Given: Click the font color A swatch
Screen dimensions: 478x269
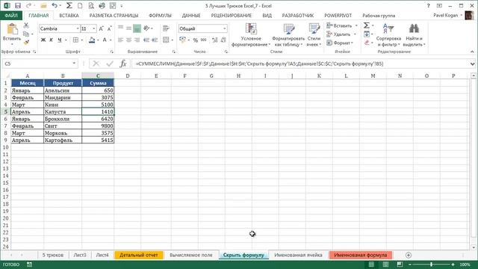Looking at the screenshot, I should (105, 40).
